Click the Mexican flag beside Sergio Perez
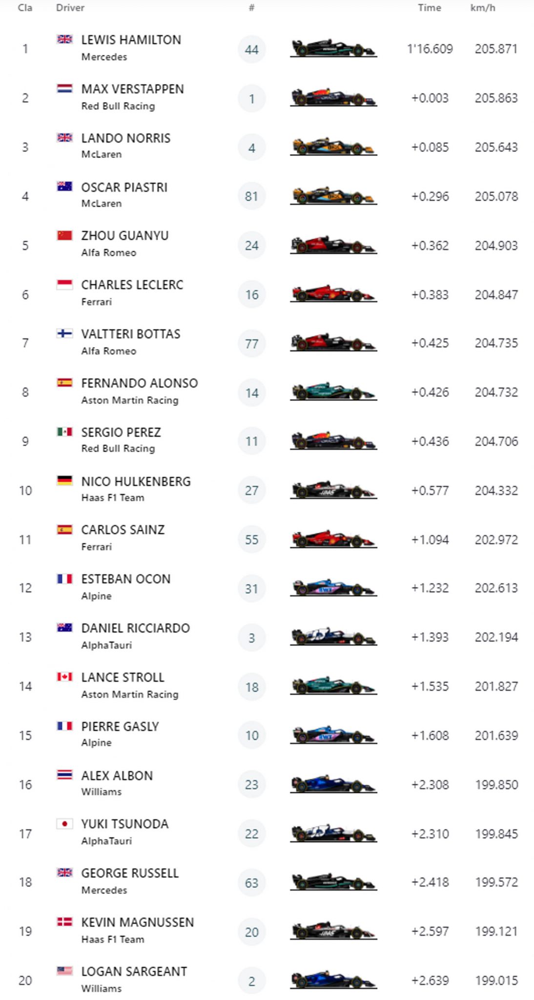 coord(64,432)
